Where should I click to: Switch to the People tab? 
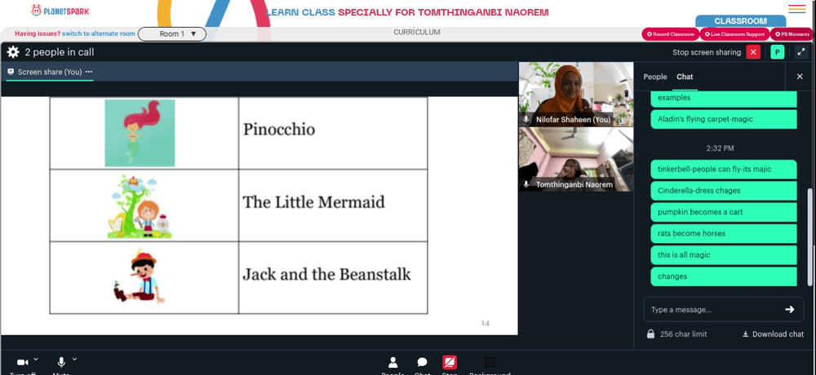coord(654,77)
